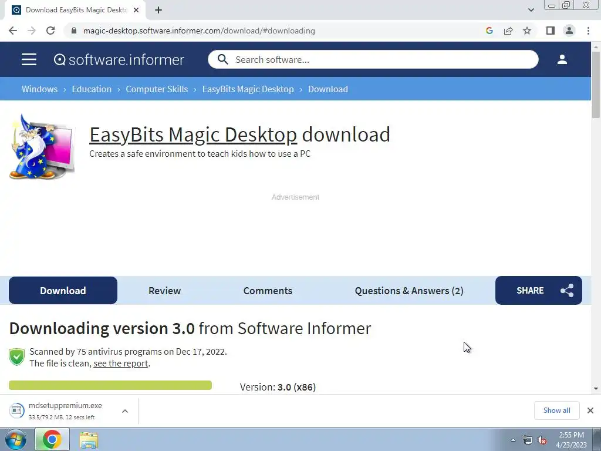Viewport: 601px width, 451px height.
Task: Open File Explorer from taskbar
Action: [x=89, y=440]
